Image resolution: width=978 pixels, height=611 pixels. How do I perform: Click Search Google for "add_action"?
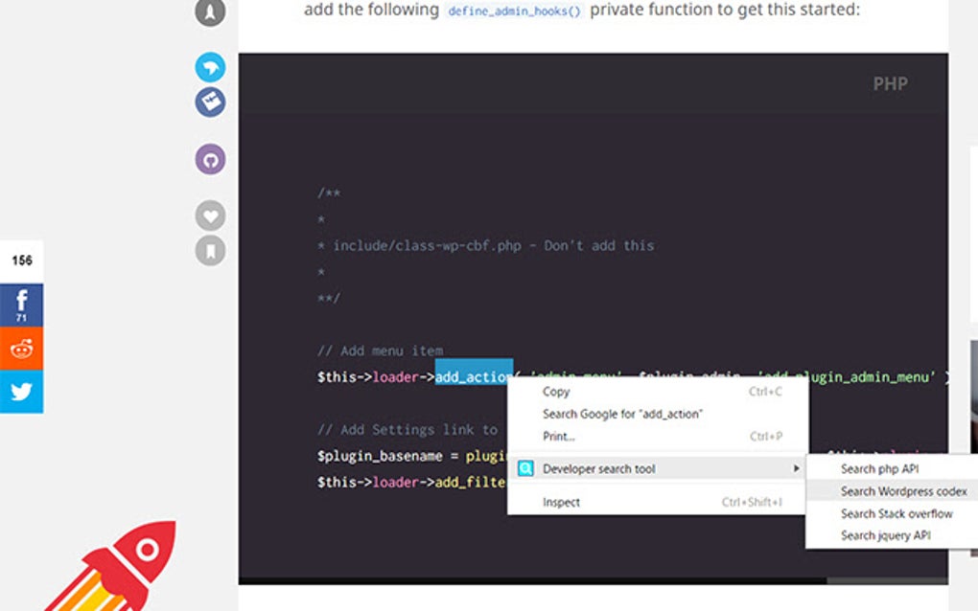623,416
